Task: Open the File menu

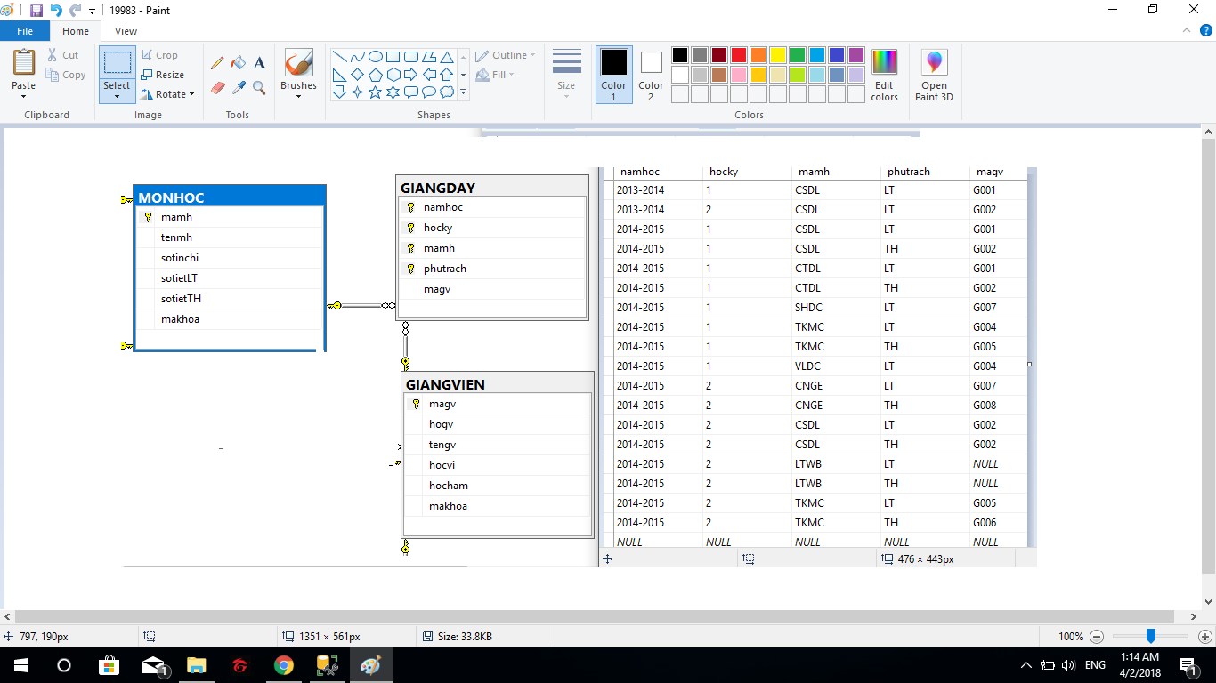Action: 25,31
